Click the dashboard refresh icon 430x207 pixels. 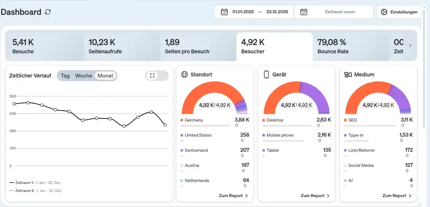[x=48, y=12]
